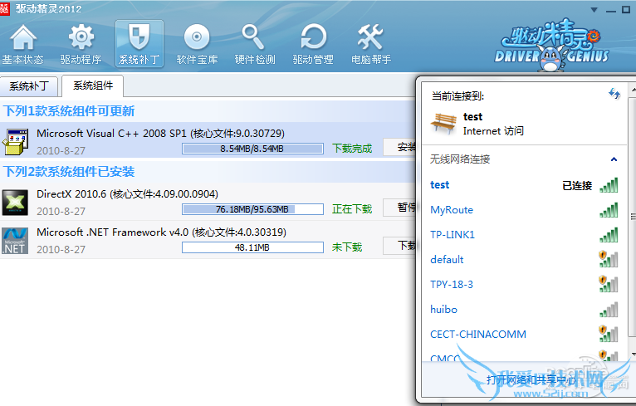
Task: Select the MyRoute wireless network
Action: click(x=524, y=210)
